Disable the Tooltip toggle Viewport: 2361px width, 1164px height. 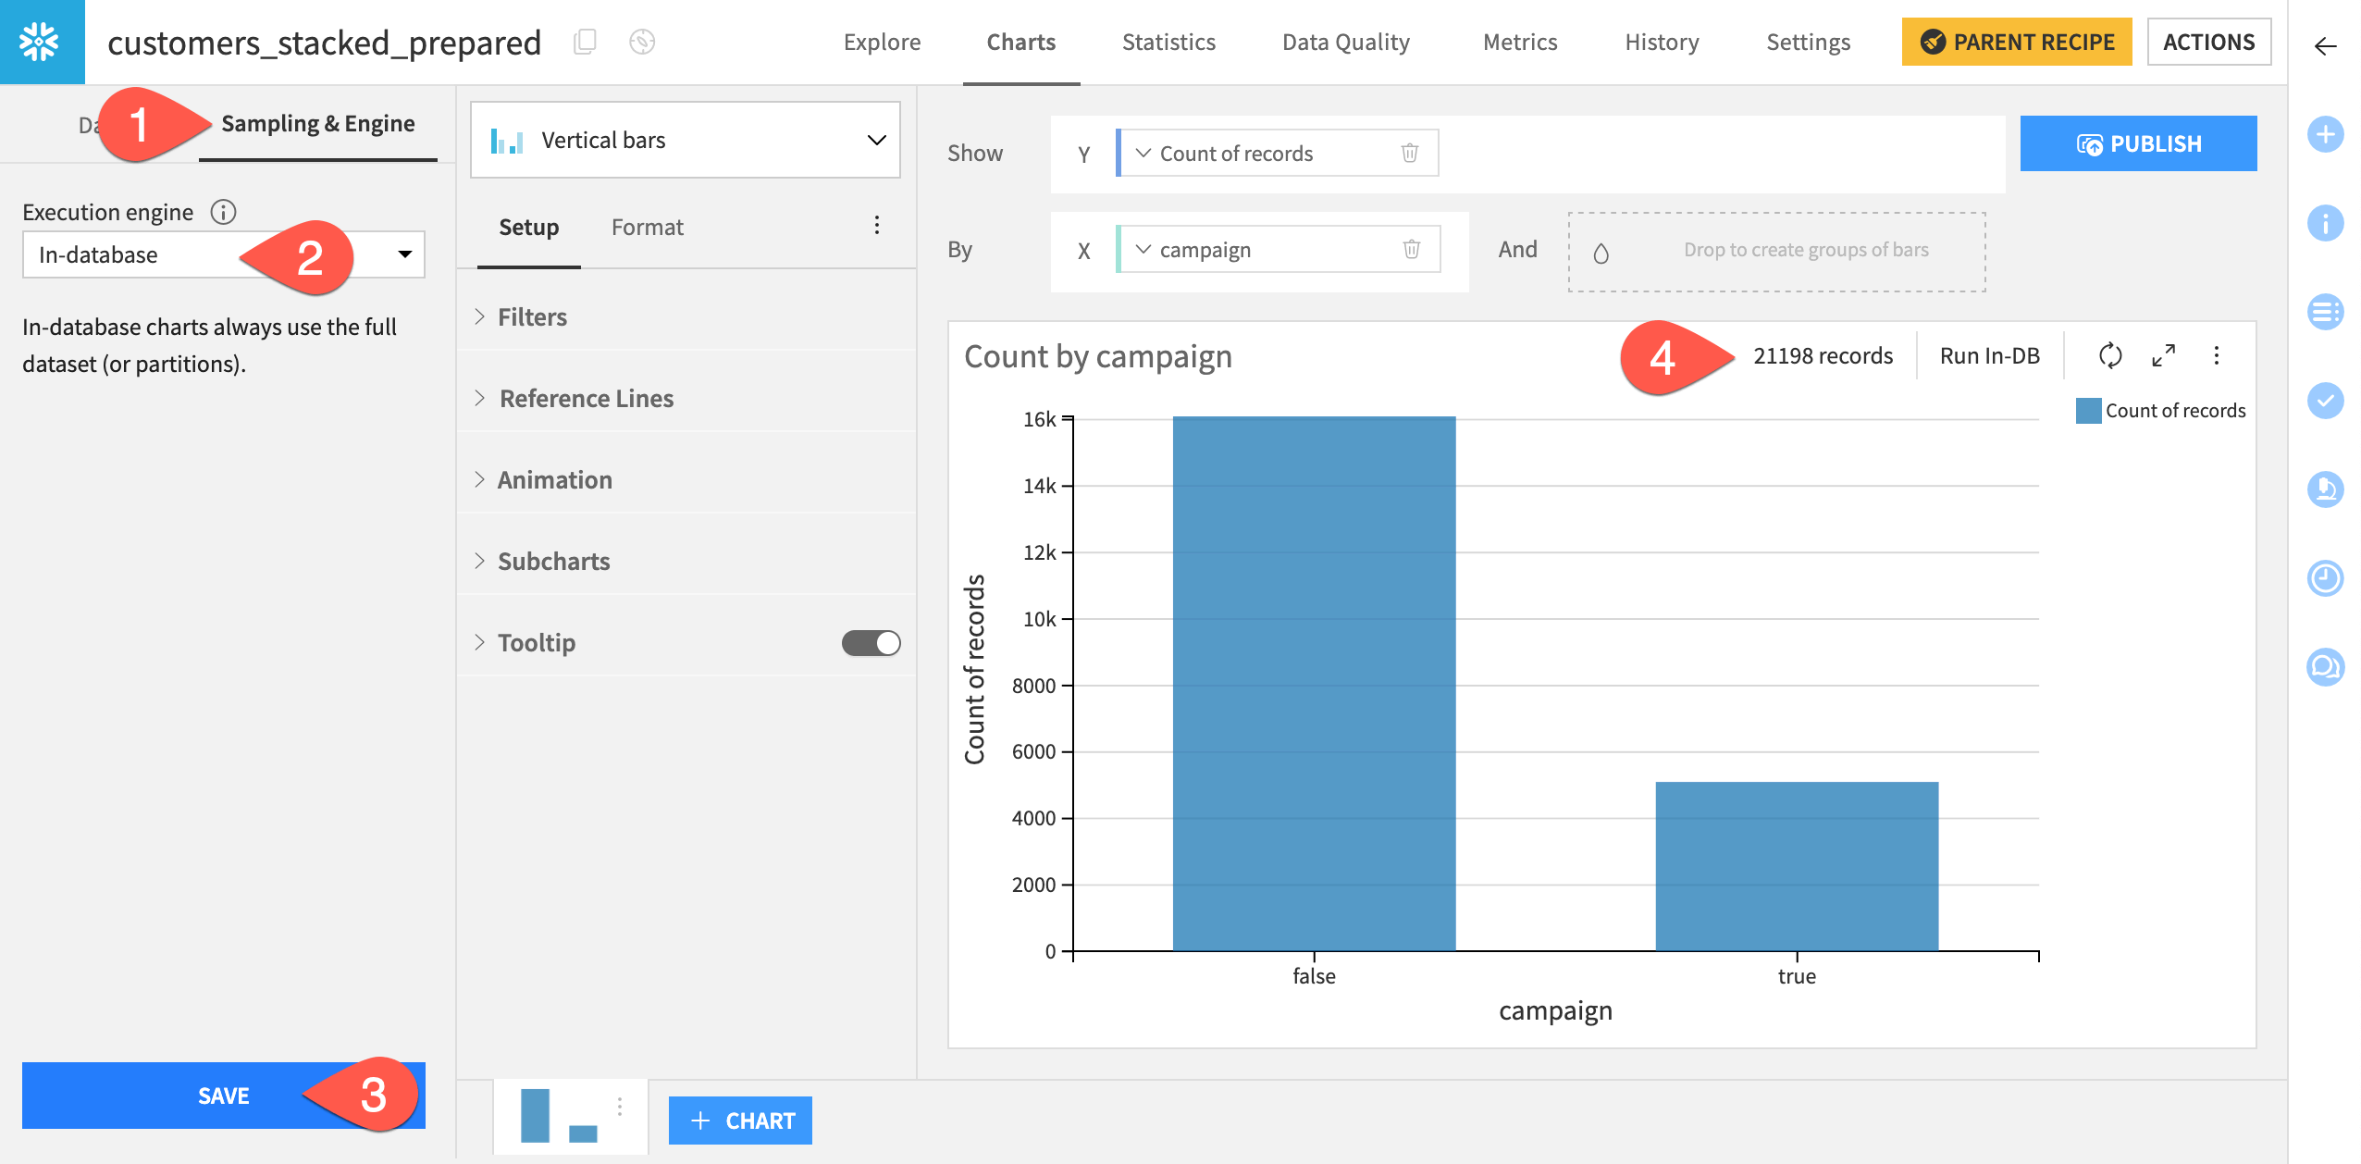tap(871, 641)
